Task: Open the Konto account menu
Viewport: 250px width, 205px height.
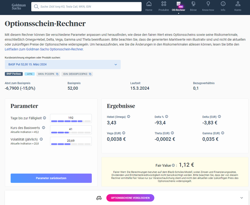Action: [x=238, y=6]
